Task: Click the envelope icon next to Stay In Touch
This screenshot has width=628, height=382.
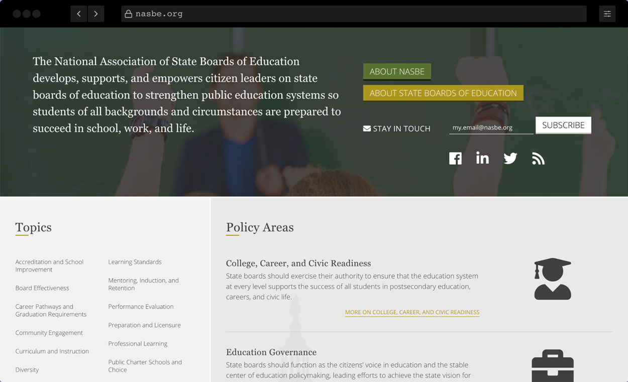Action: 367,128
